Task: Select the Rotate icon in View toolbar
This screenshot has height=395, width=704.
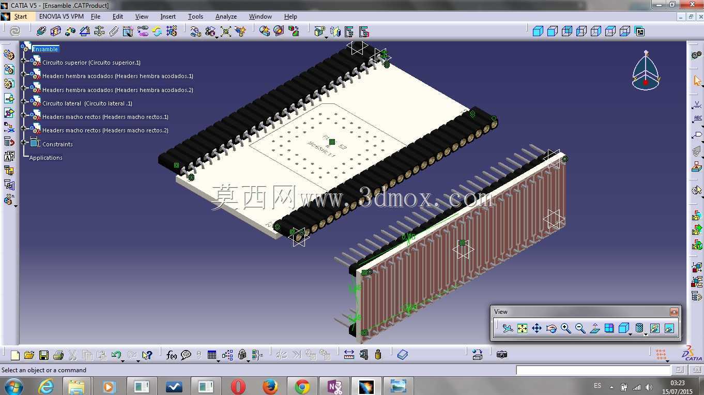Action: click(x=551, y=328)
